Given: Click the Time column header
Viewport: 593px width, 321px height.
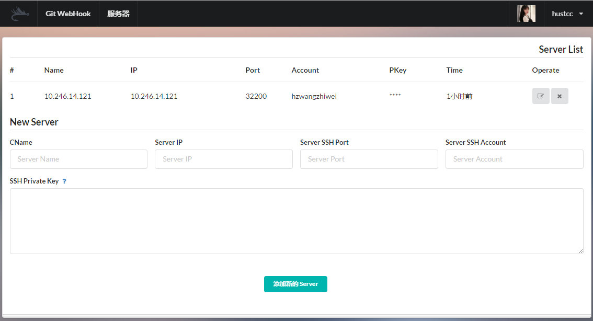Looking at the screenshot, I should [454, 70].
